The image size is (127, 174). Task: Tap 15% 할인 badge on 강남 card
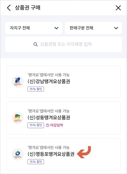click(x=36, y=89)
